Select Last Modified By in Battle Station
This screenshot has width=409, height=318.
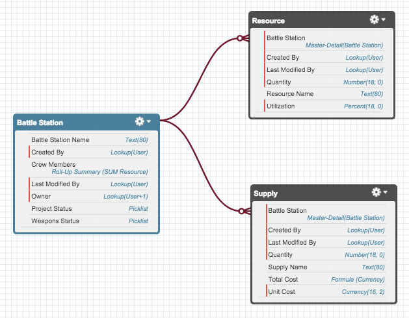tap(88, 184)
